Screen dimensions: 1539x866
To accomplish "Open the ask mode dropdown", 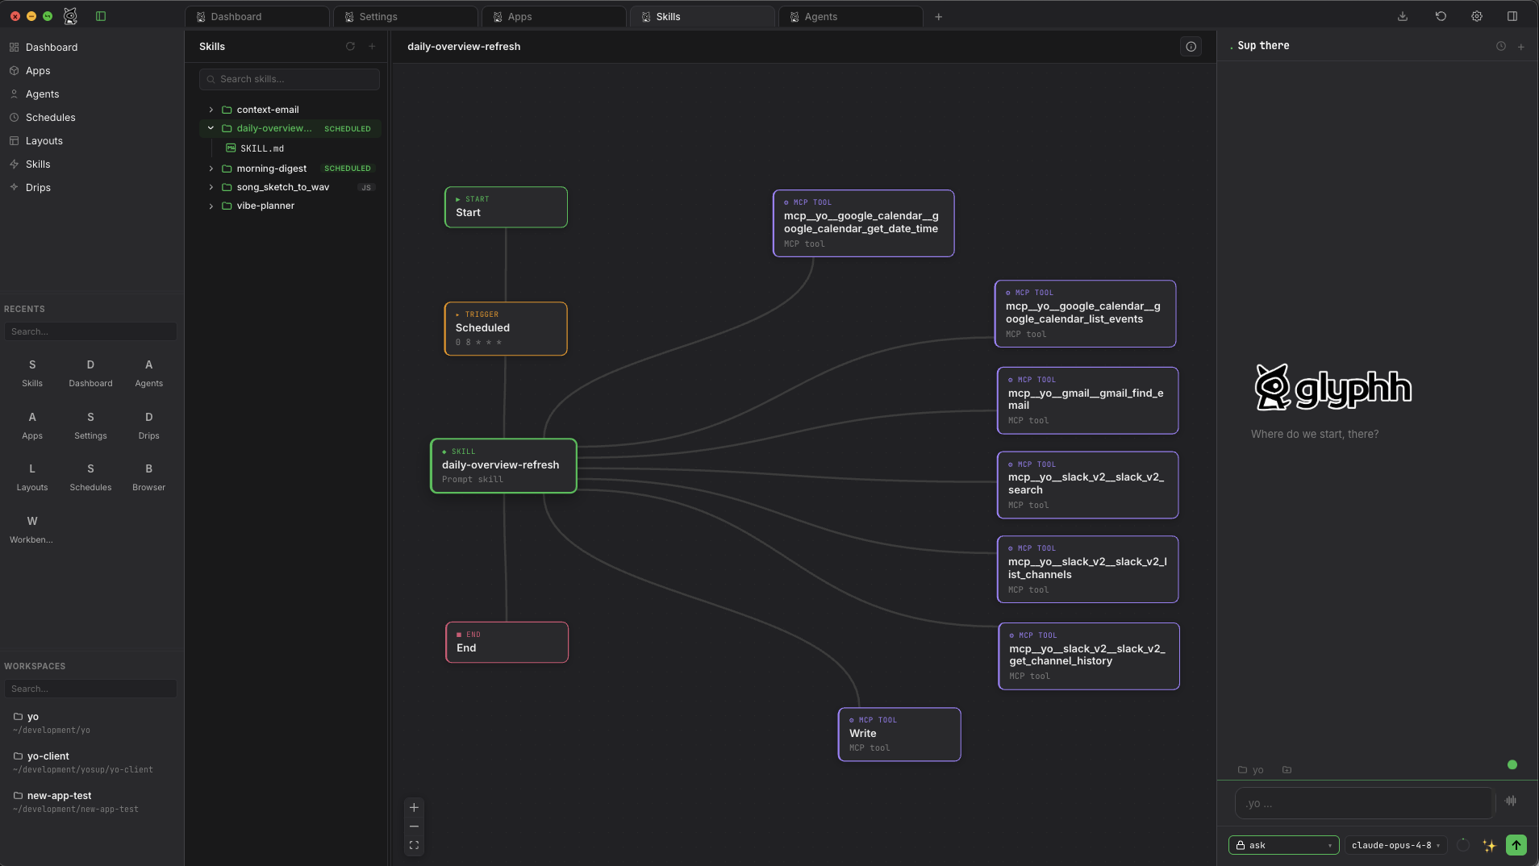I will tap(1284, 845).
